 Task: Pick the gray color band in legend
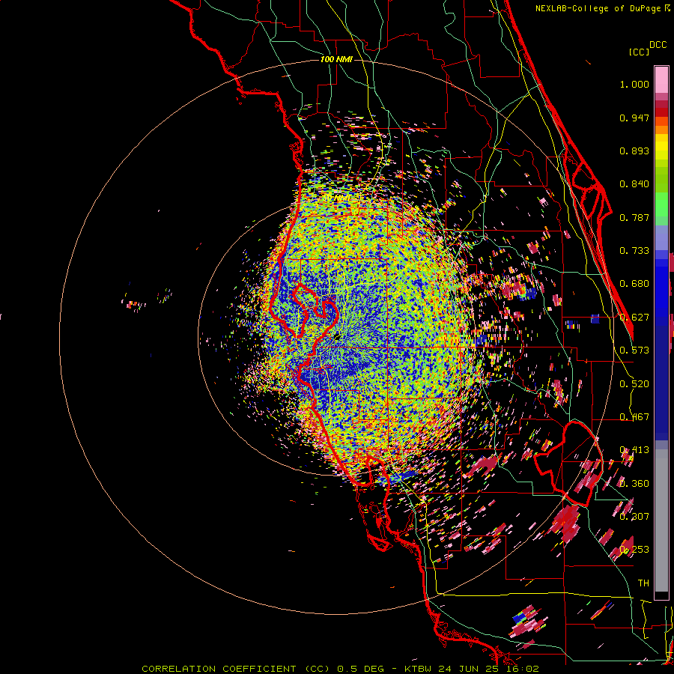[x=661, y=520]
